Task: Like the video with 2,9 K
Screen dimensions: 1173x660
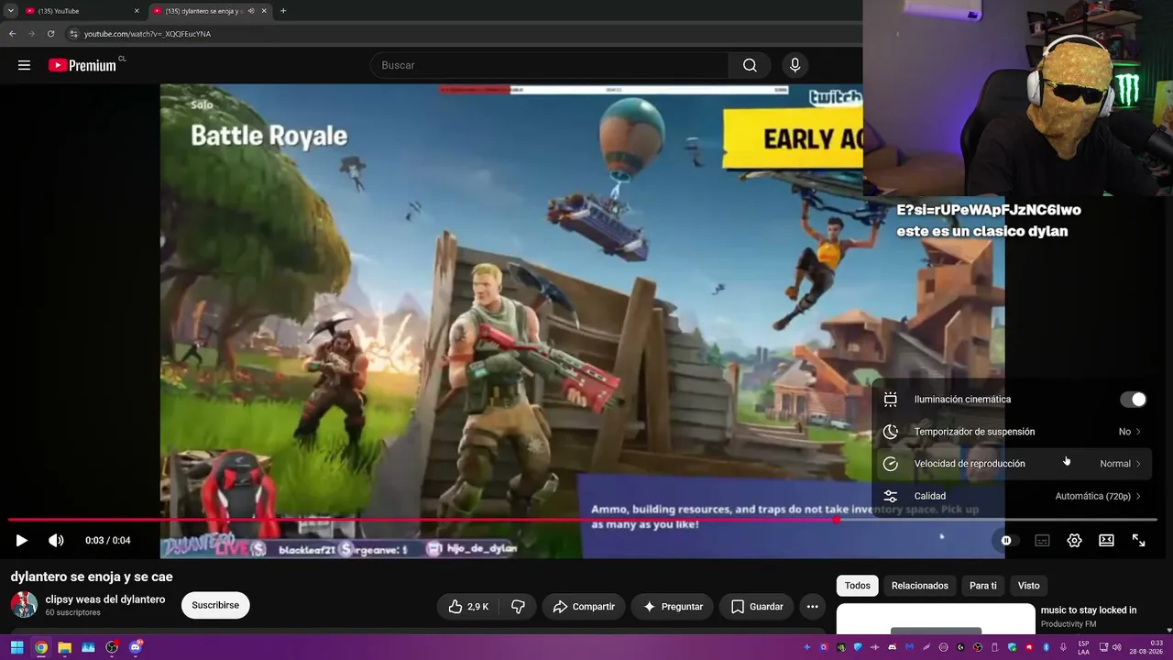Action: pyautogui.click(x=467, y=606)
